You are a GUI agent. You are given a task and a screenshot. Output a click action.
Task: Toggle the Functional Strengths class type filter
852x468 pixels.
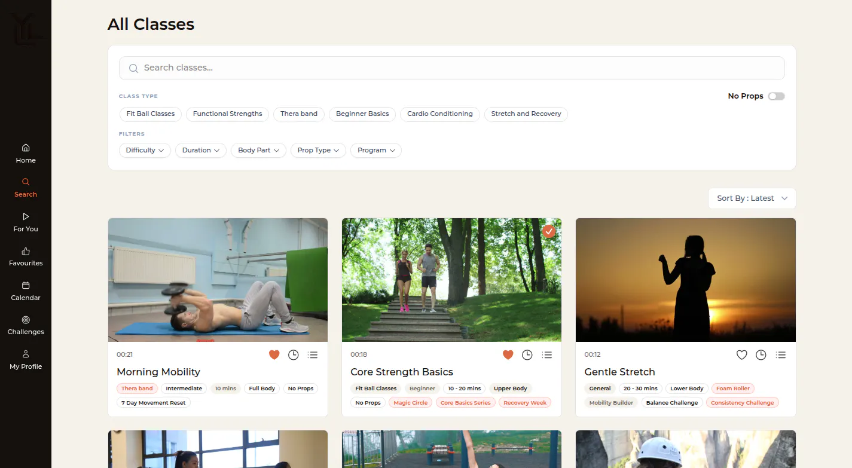(x=227, y=114)
